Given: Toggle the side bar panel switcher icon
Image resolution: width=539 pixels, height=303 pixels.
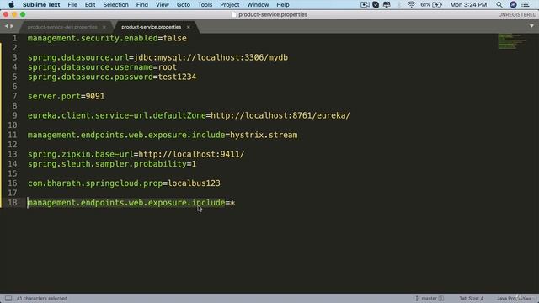Looking at the screenshot, I should [x=8, y=298].
